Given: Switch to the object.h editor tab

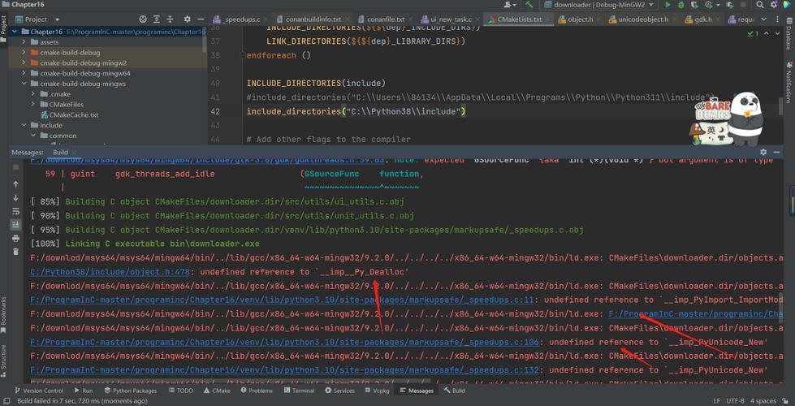Looking at the screenshot, I should pos(579,19).
